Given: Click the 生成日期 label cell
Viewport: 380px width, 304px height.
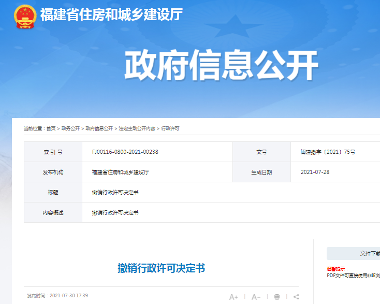Looking at the screenshot, I should tap(262, 172).
